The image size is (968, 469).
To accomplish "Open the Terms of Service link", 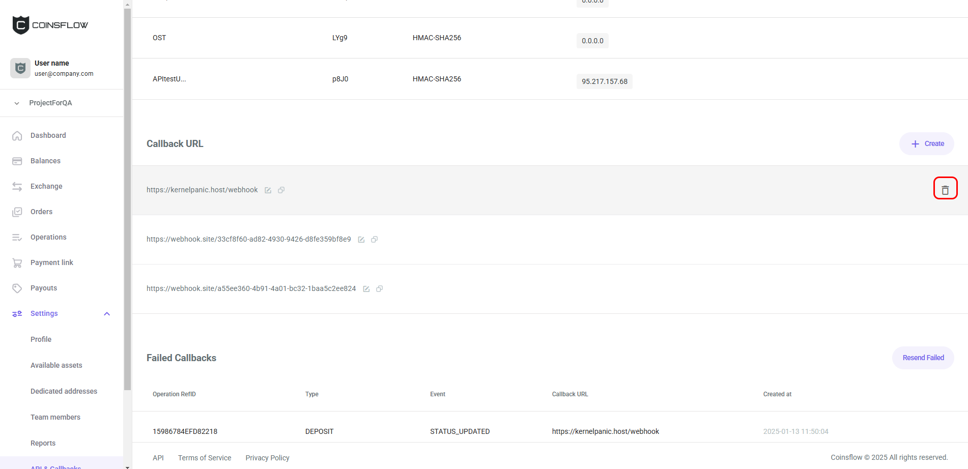I will point(204,458).
